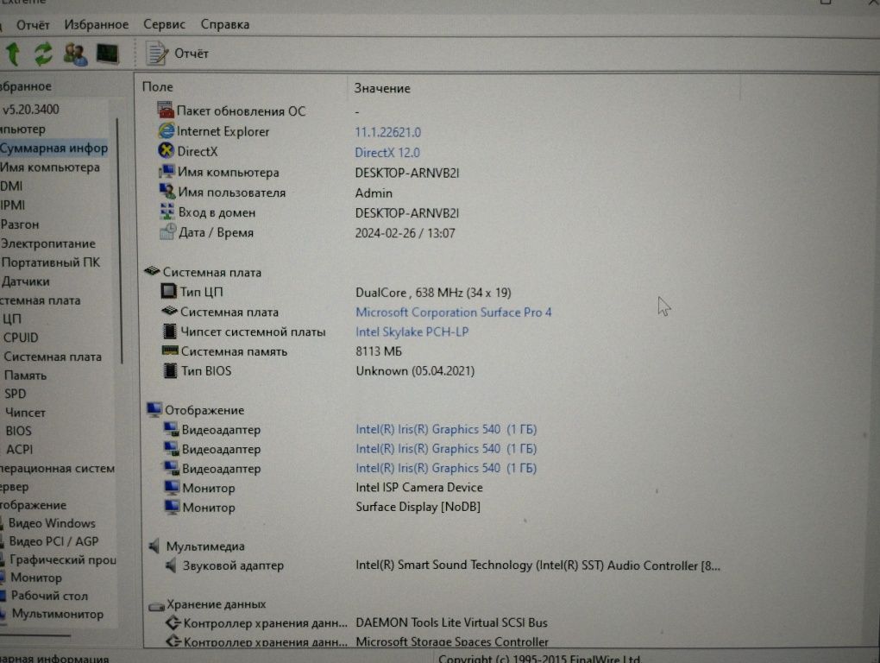The height and width of the screenshot is (663, 880).
Task: Open the Microsoft Corporation Surface Pro 4 link
Action: (x=454, y=313)
